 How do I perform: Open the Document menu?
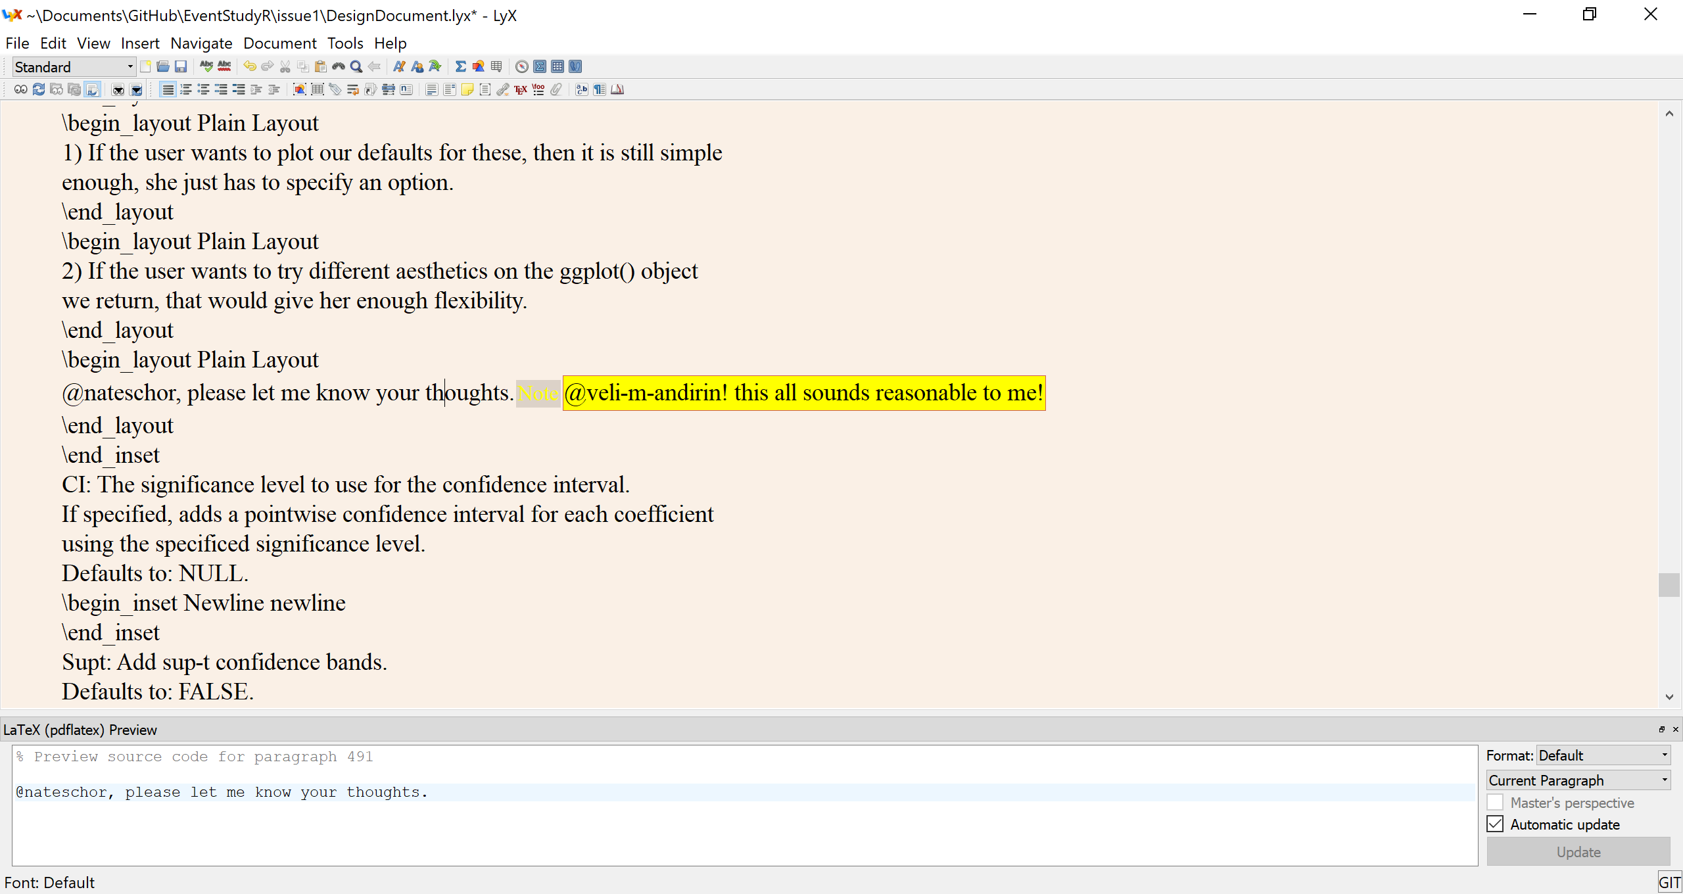point(279,43)
